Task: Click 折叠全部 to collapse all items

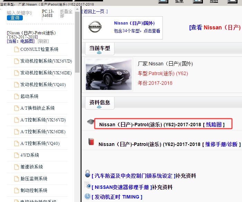Action: [66, 13]
